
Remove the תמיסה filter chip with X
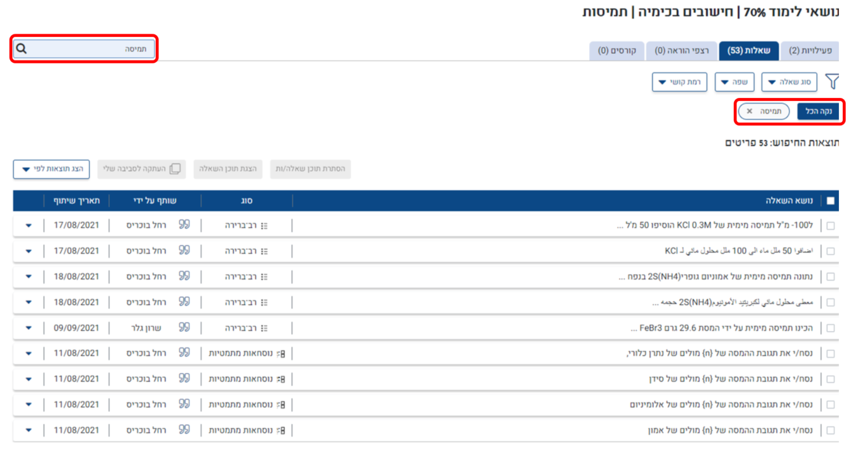pos(749,111)
